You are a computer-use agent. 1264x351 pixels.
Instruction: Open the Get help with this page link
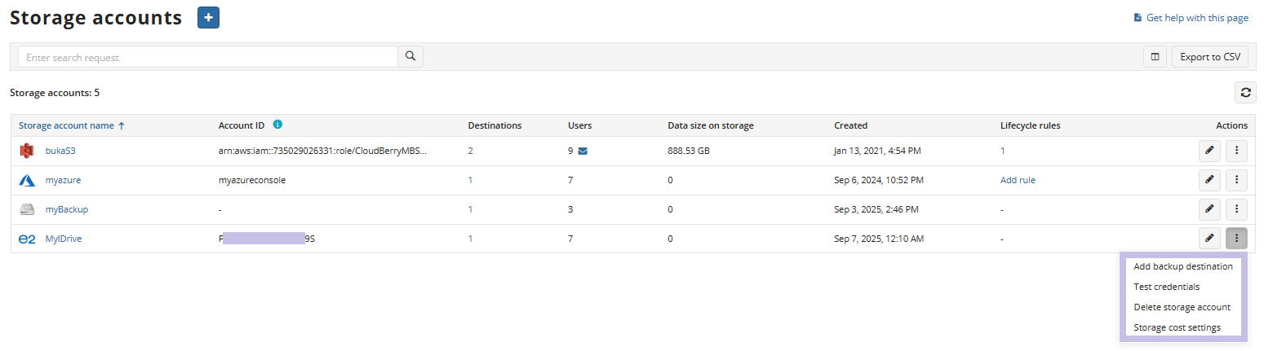tap(1196, 18)
